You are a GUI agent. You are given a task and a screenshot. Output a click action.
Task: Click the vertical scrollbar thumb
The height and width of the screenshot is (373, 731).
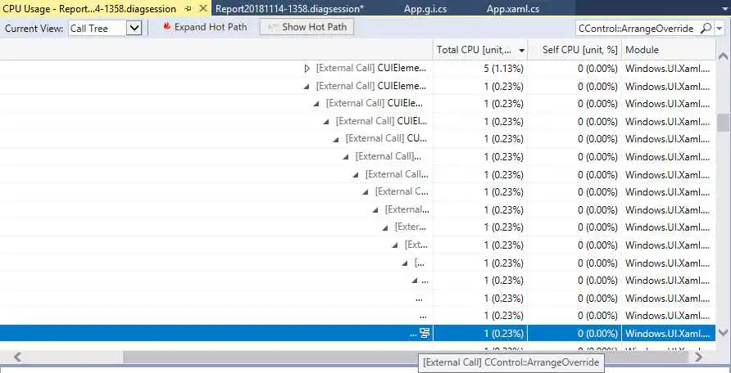[723, 123]
